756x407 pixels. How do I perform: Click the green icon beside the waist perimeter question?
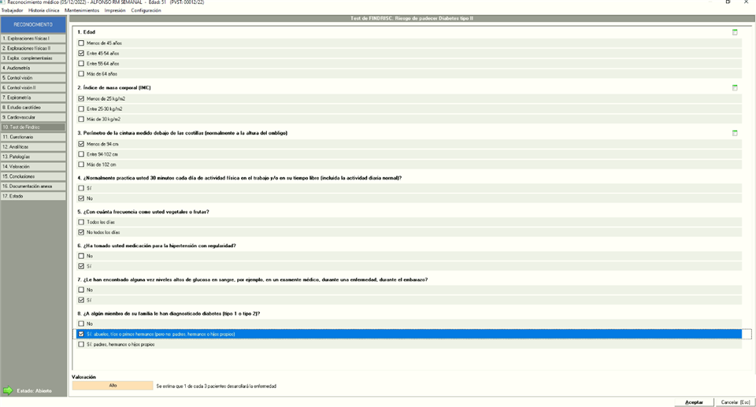point(735,133)
